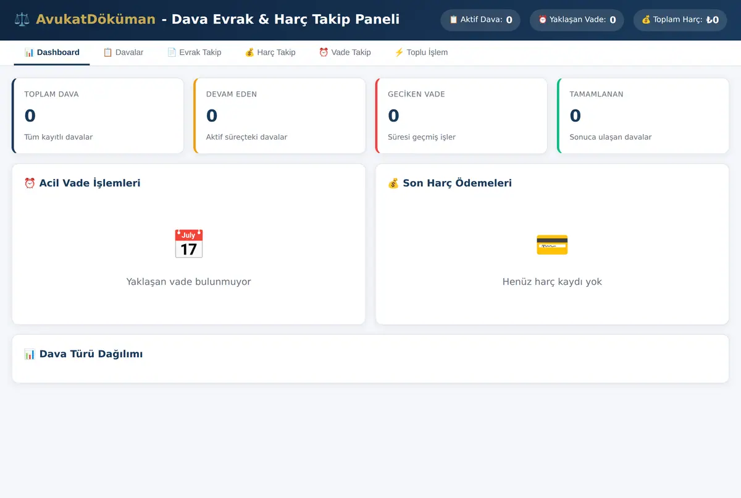Select the Dashboard tab
Image resolution: width=741 pixels, height=498 pixels.
point(52,53)
